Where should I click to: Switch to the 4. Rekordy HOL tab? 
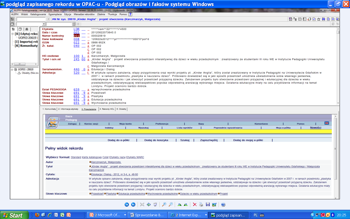tap(107, 109)
